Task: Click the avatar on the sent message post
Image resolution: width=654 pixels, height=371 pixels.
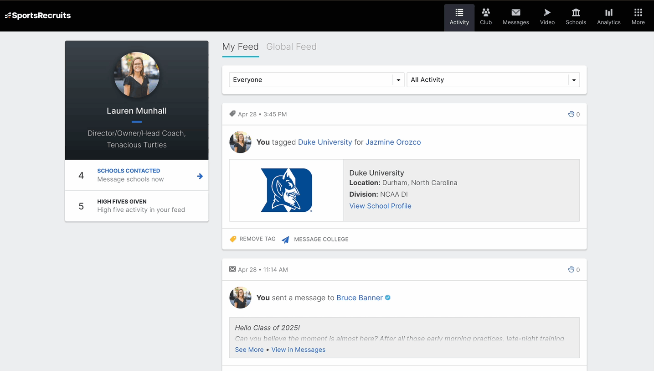Action: pyautogui.click(x=240, y=298)
